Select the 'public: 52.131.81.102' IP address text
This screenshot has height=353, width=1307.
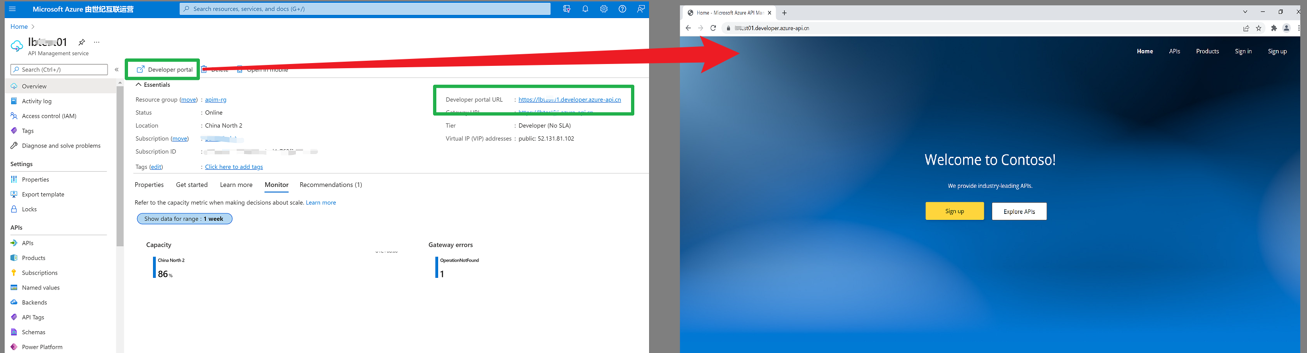[x=547, y=139]
